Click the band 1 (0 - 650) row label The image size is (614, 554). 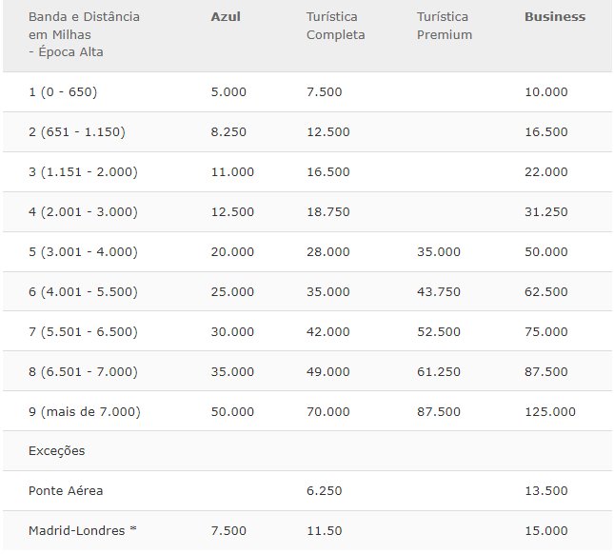tap(63, 92)
